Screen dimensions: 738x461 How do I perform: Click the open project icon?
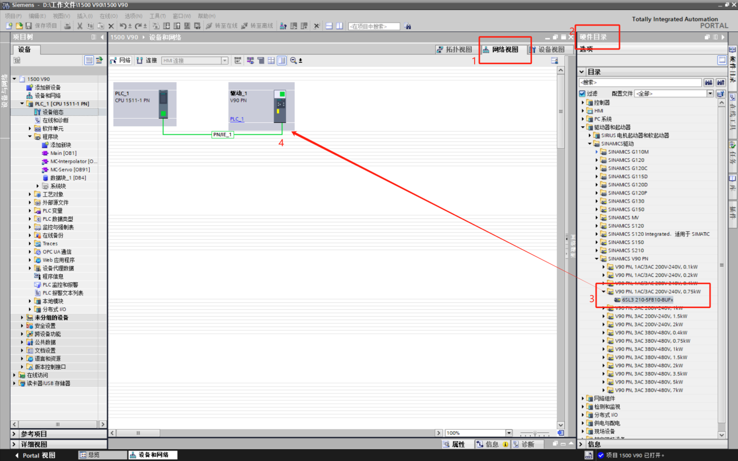[19, 26]
